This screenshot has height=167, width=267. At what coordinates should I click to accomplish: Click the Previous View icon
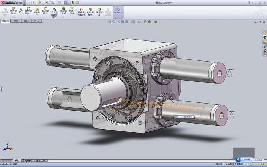point(118,22)
